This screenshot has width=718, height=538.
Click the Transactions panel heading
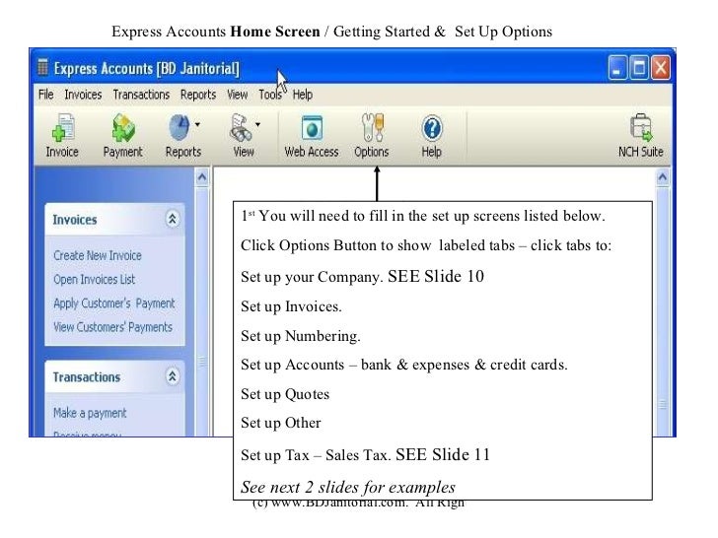tap(87, 377)
